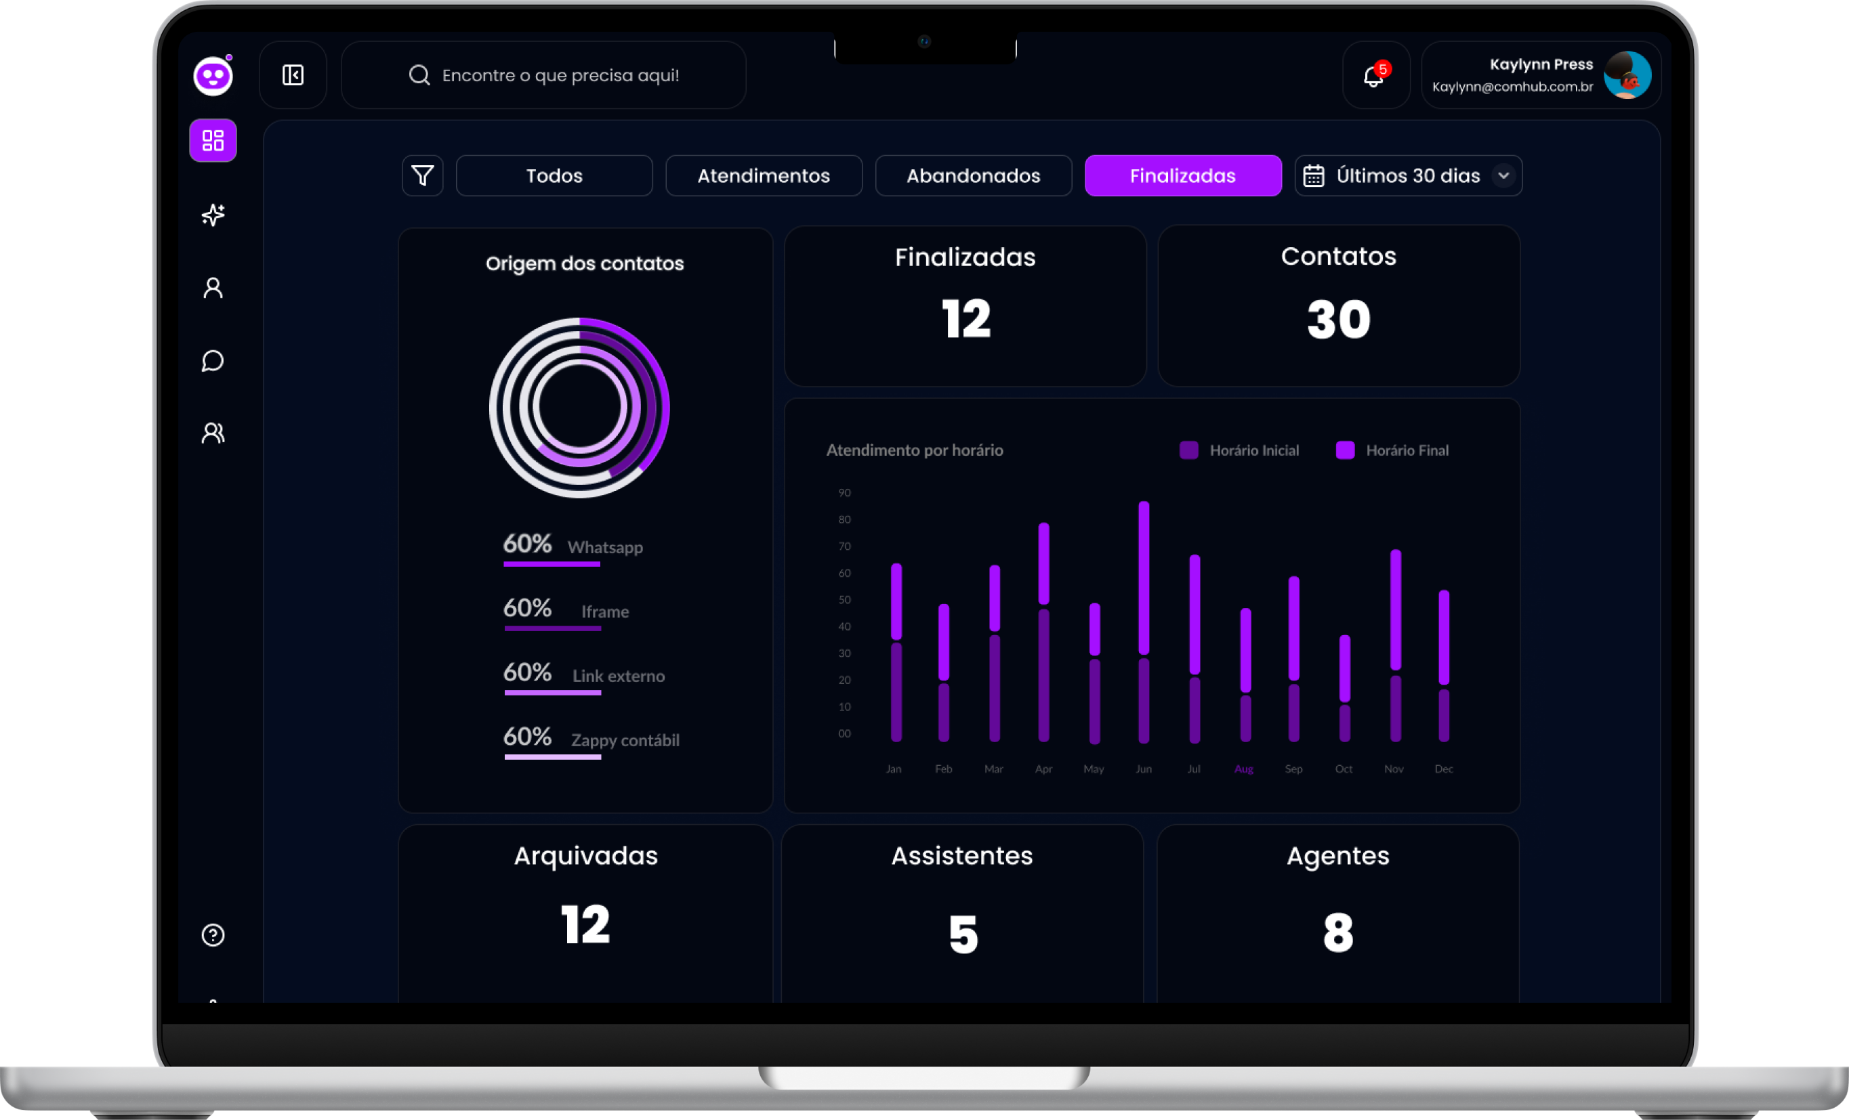The height and width of the screenshot is (1120, 1849).
Task: Click the help question mark icon
Action: pos(213,934)
